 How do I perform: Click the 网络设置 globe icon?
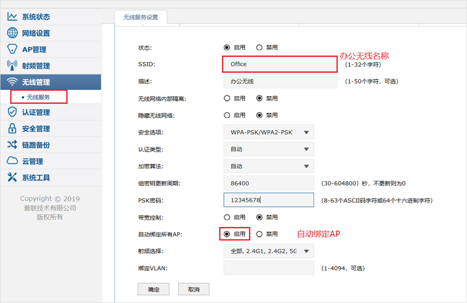(12, 33)
